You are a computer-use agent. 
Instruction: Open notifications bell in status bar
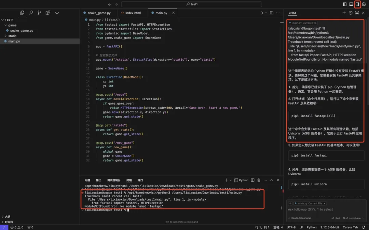click(x=364, y=227)
